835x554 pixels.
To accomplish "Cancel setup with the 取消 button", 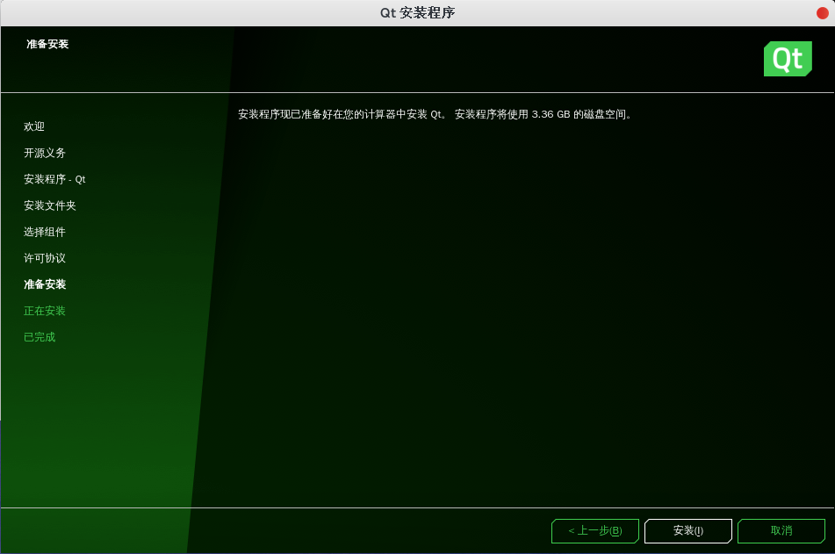I will [x=781, y=531].
